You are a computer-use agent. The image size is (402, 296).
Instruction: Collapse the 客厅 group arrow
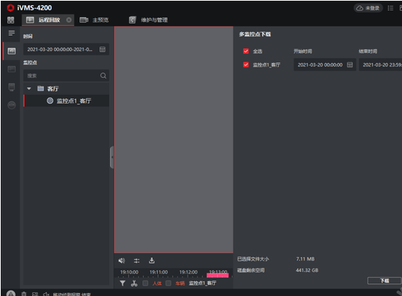coord(29,89)
